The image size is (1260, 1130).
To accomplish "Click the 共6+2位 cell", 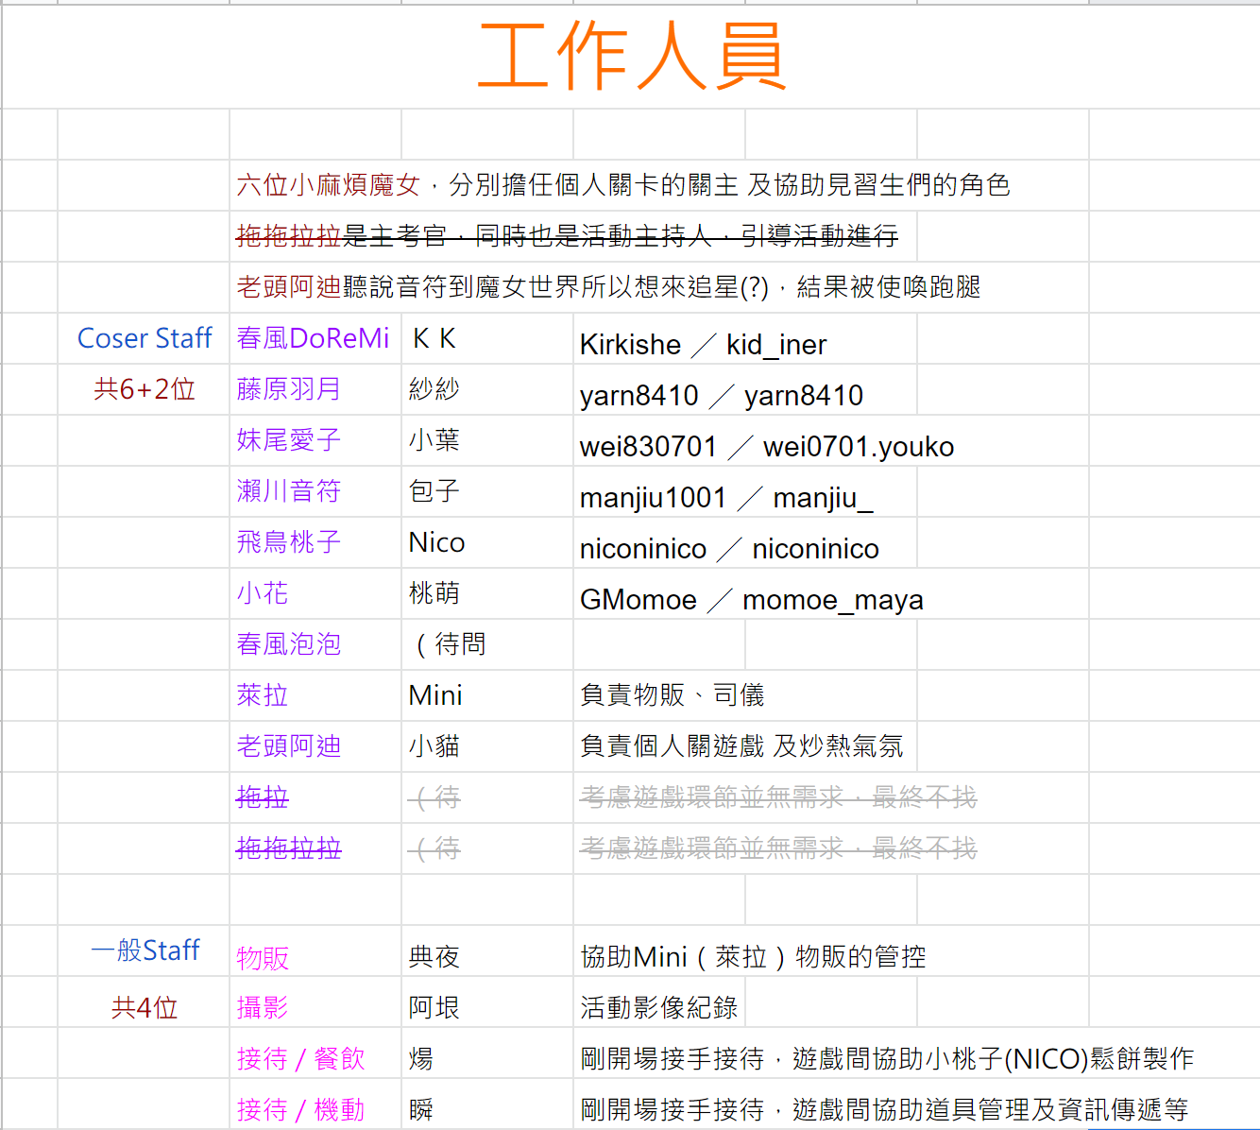I will tap(144, 389).
